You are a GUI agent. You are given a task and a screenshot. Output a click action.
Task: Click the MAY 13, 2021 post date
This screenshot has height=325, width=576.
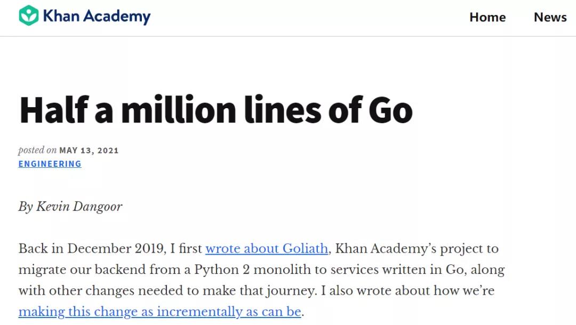pos(89,150)
